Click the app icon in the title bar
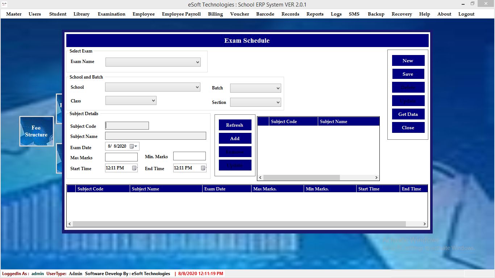The image size is (495, 278). point(4,4)
